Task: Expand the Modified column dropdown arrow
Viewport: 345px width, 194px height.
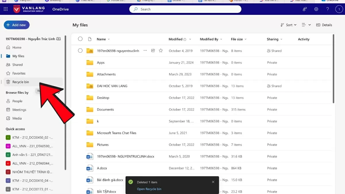Action: click(189, 39)
